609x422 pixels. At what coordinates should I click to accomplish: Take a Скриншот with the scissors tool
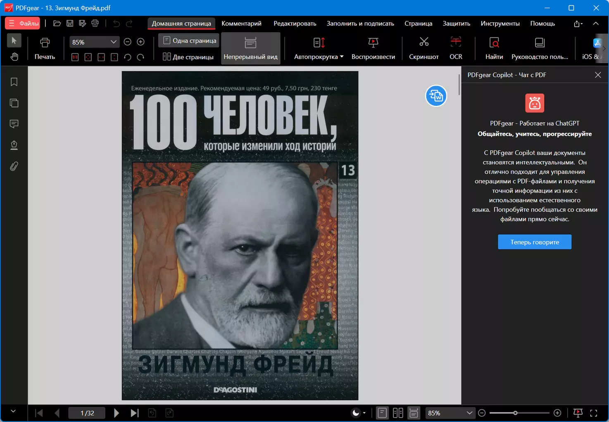(424, 49)
